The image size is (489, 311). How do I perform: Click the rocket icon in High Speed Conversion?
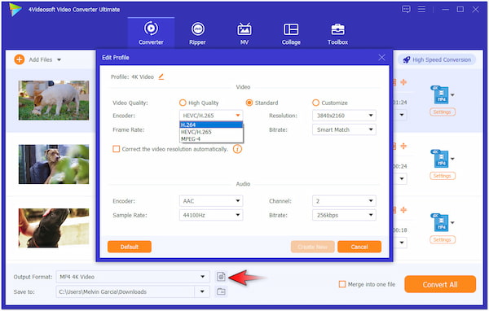pyautogui.click(x=406, y=59)
